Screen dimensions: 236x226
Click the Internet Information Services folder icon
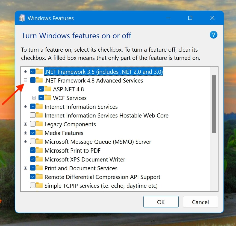(x=39, y=107)
